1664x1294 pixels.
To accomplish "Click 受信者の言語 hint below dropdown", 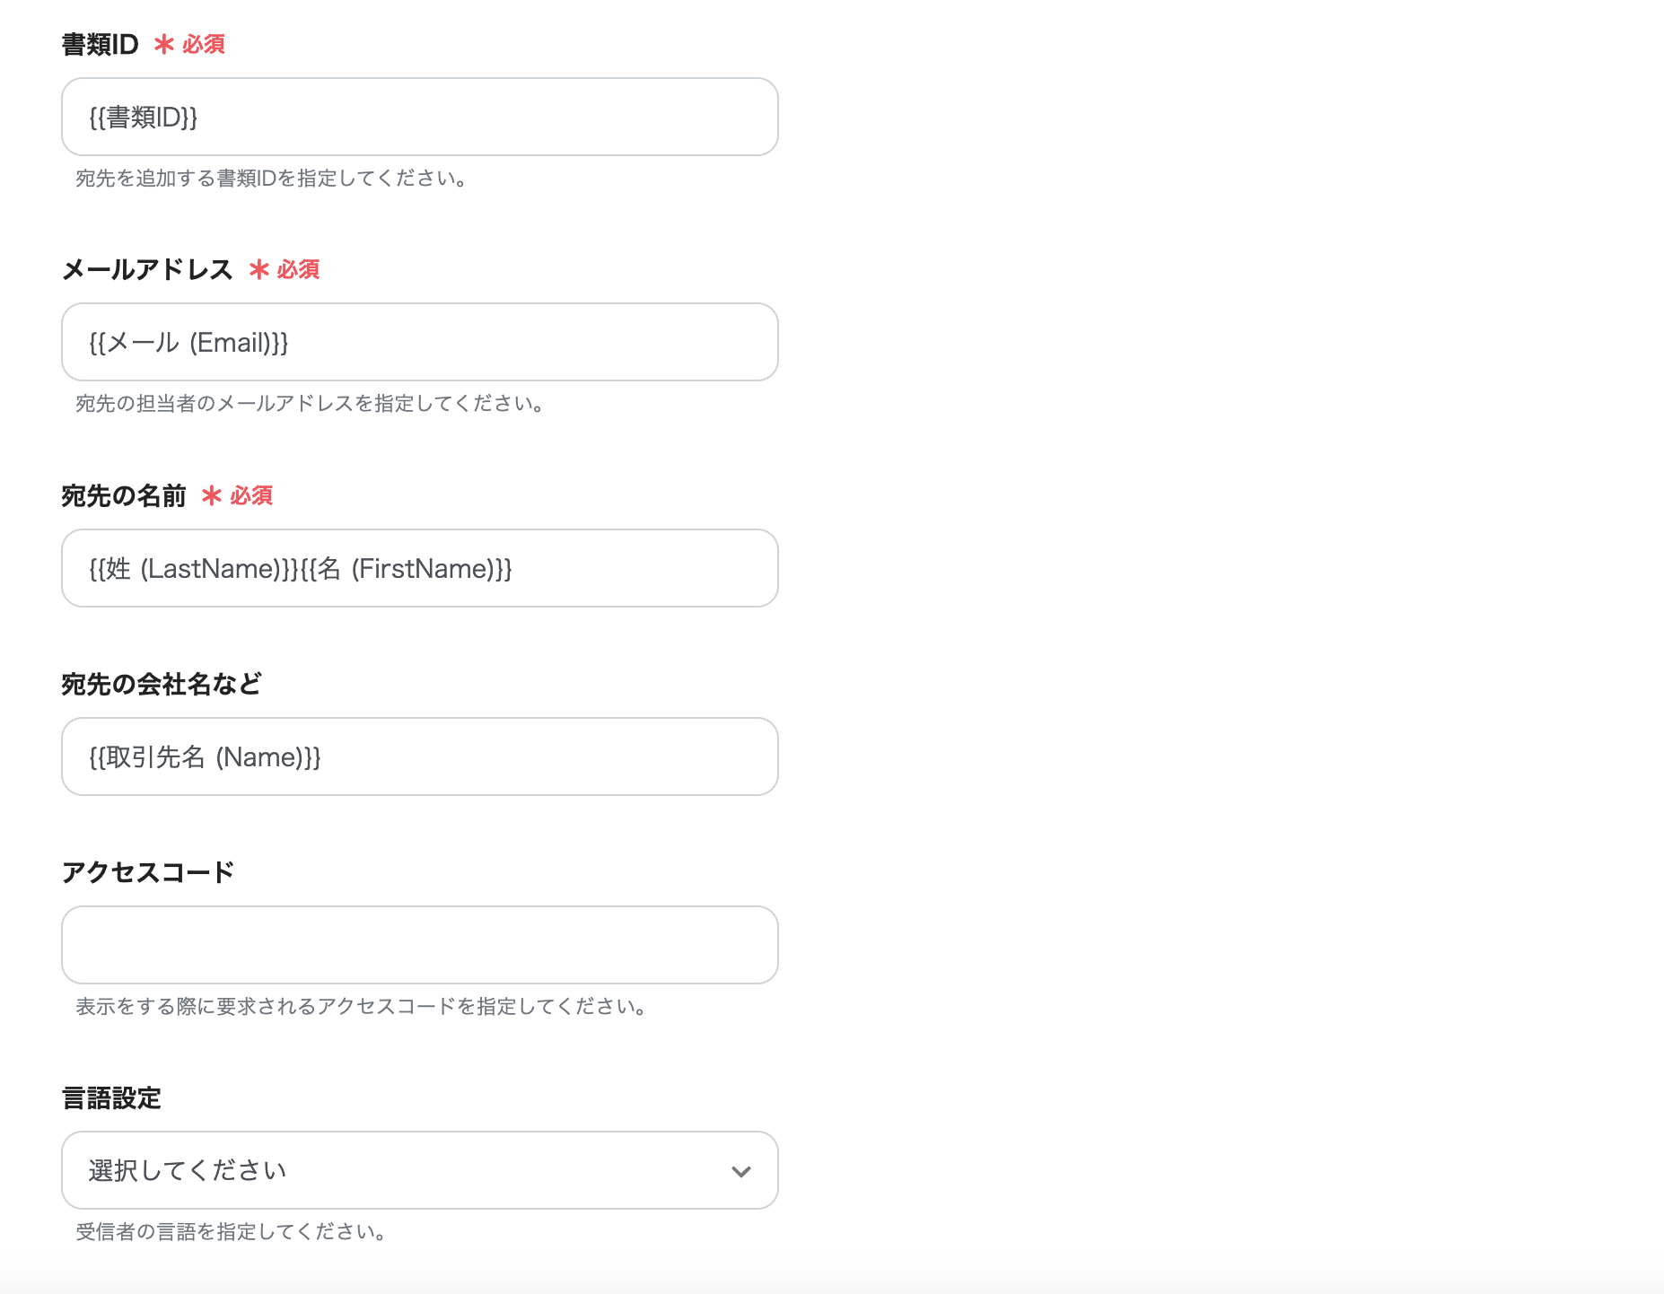I will click(232, 1231).
